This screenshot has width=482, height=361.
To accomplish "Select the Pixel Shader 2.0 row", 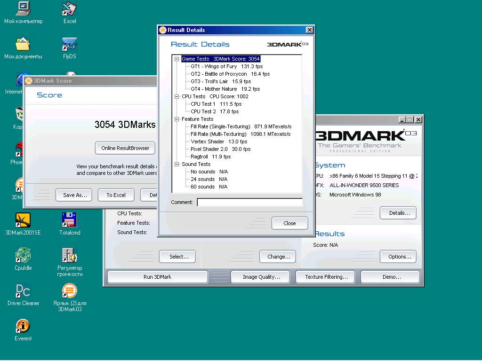I will [220, 149].
